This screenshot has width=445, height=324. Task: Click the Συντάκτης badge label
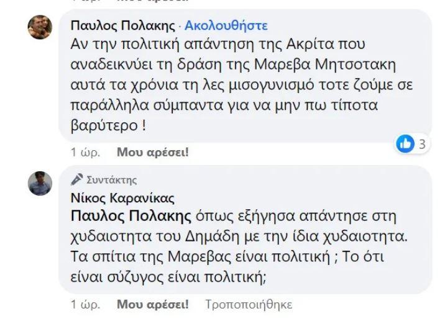coord(111,180)
